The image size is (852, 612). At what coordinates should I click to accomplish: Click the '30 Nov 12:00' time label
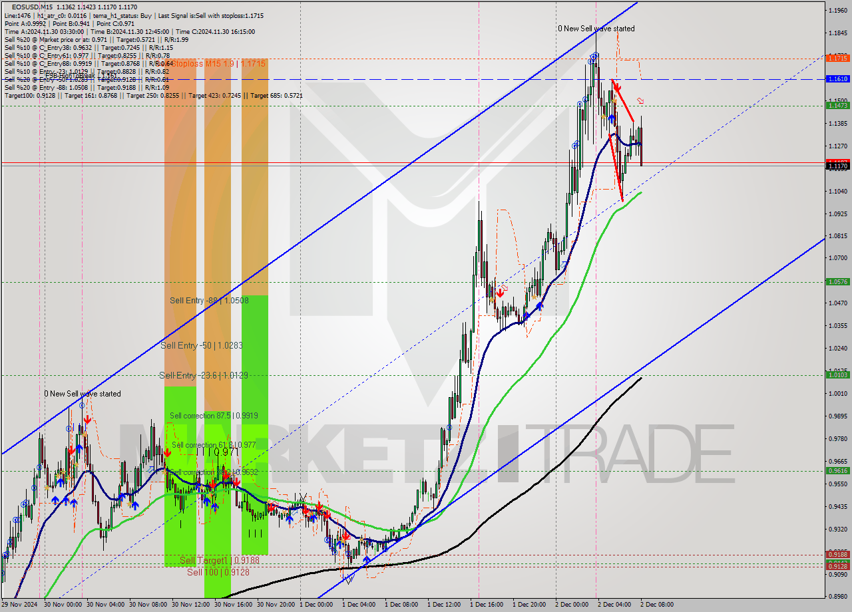point(192,605)
